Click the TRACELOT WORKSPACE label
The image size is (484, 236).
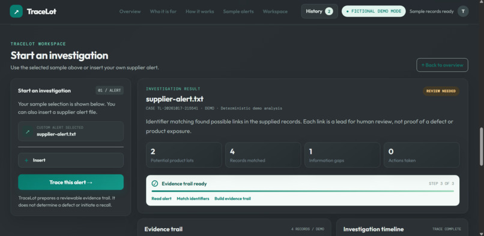point(38,44)
